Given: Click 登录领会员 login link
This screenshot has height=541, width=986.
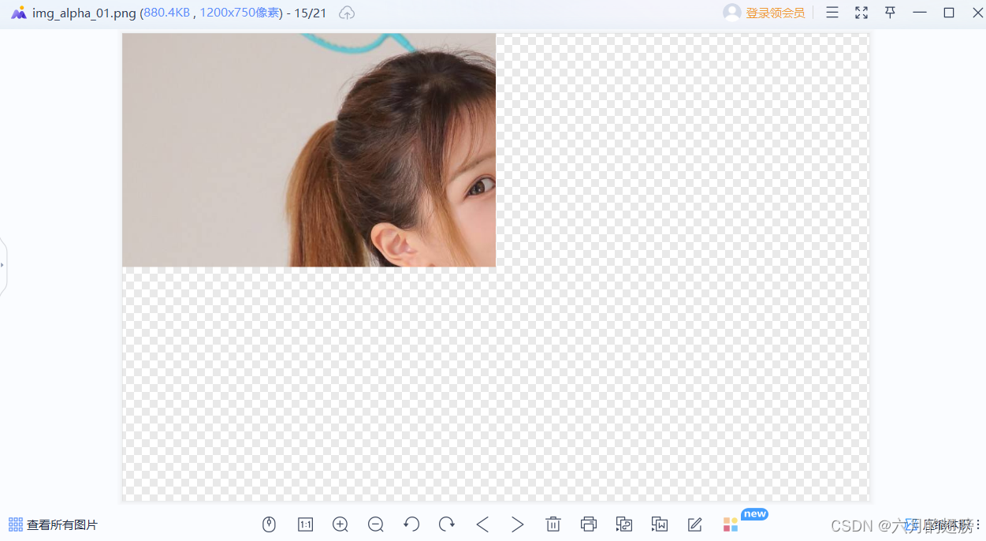Looking at the screenshot, I should pos(776,13).
